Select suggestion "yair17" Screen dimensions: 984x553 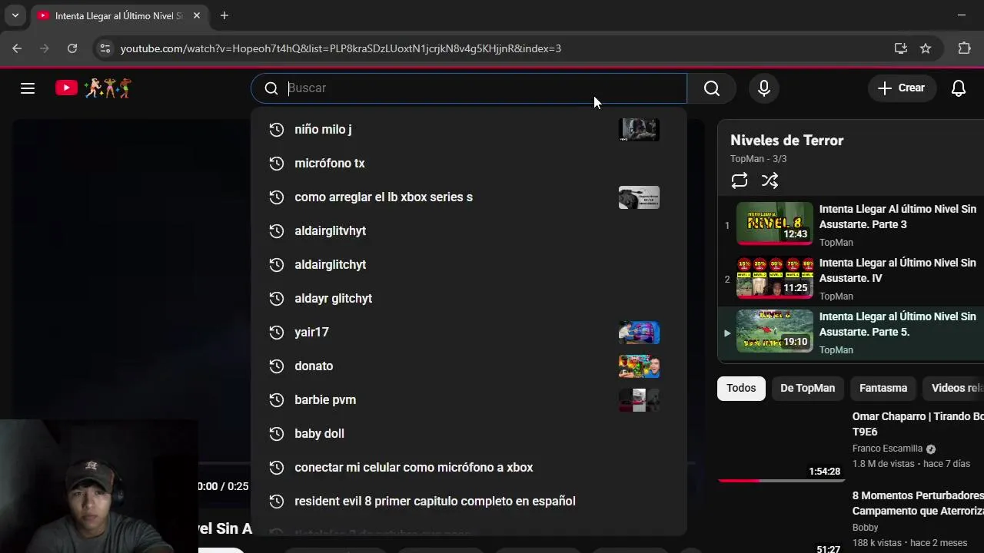(468, 333)
